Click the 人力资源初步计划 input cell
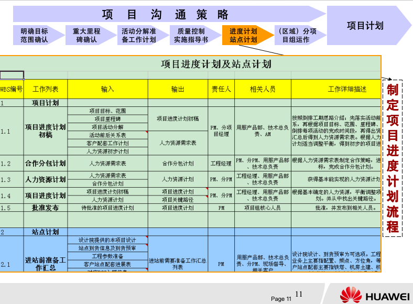This screenshot has width=413, height=304. click(108, 151)
